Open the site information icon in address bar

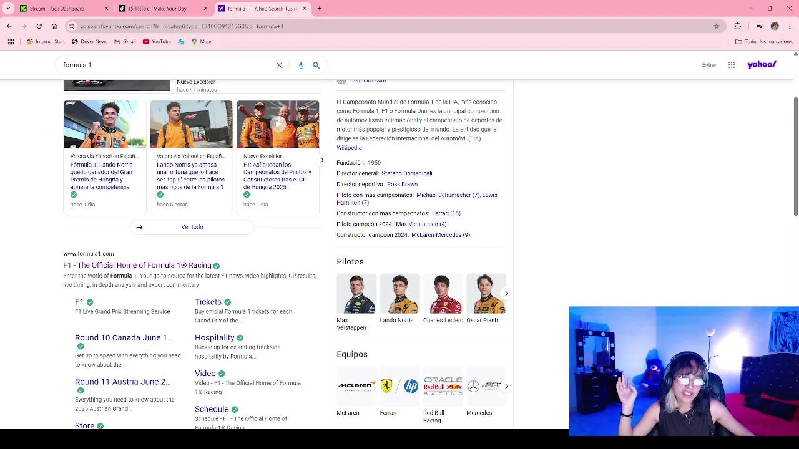[72, 26]
